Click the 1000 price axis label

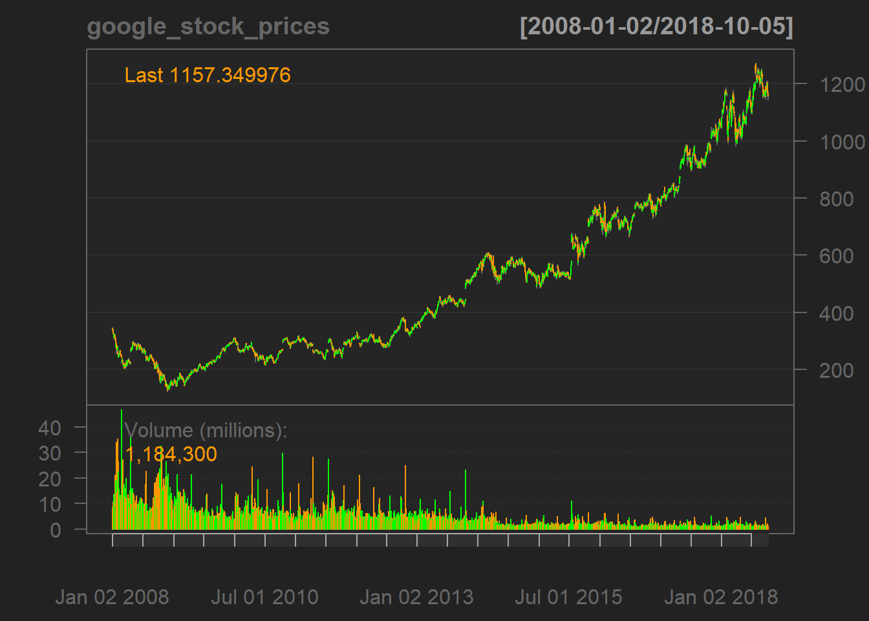842,142
